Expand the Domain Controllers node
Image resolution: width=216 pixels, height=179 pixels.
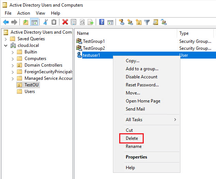13,66
